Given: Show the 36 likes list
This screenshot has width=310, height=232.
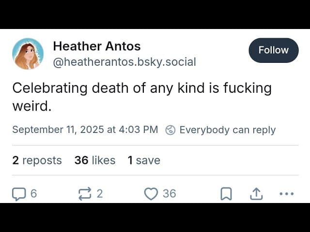Looking at the screenshot, I should point(95,160).
